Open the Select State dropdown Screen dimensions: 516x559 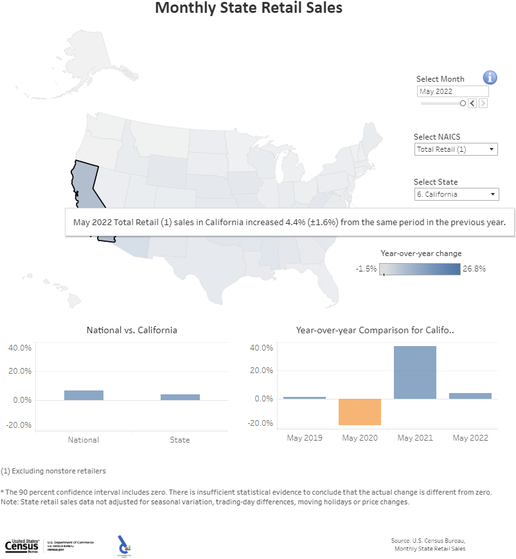456,194
